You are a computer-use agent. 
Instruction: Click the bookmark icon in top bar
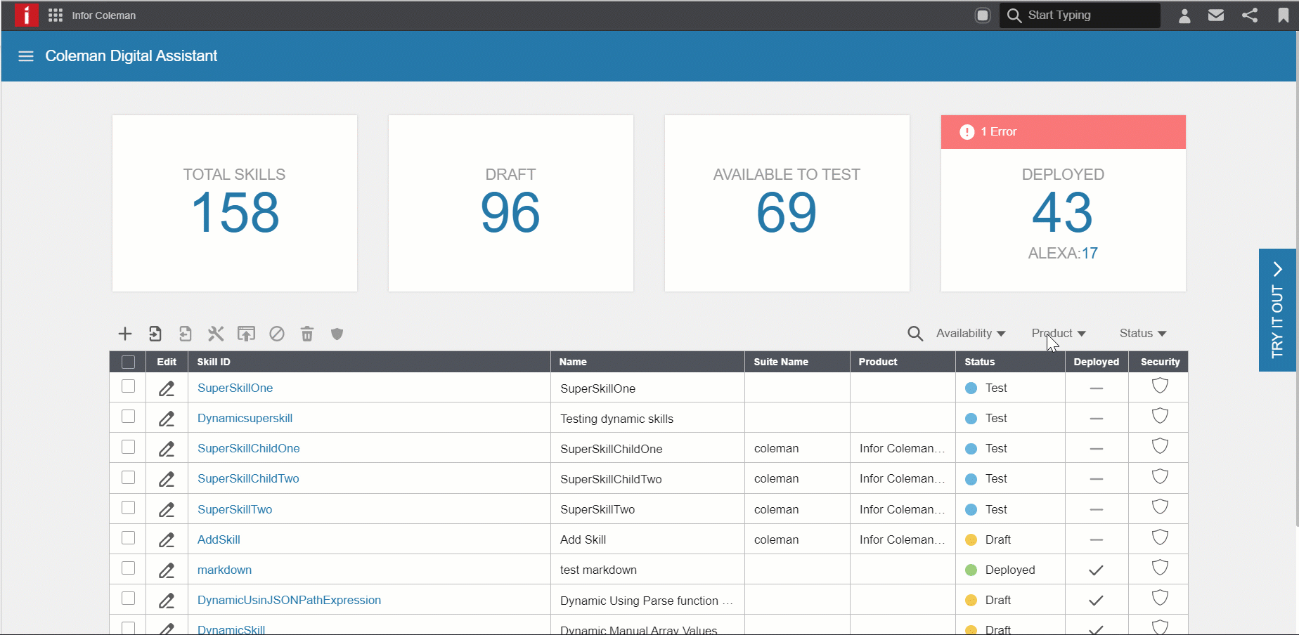pyautogui.click(x=1283, y=15)
